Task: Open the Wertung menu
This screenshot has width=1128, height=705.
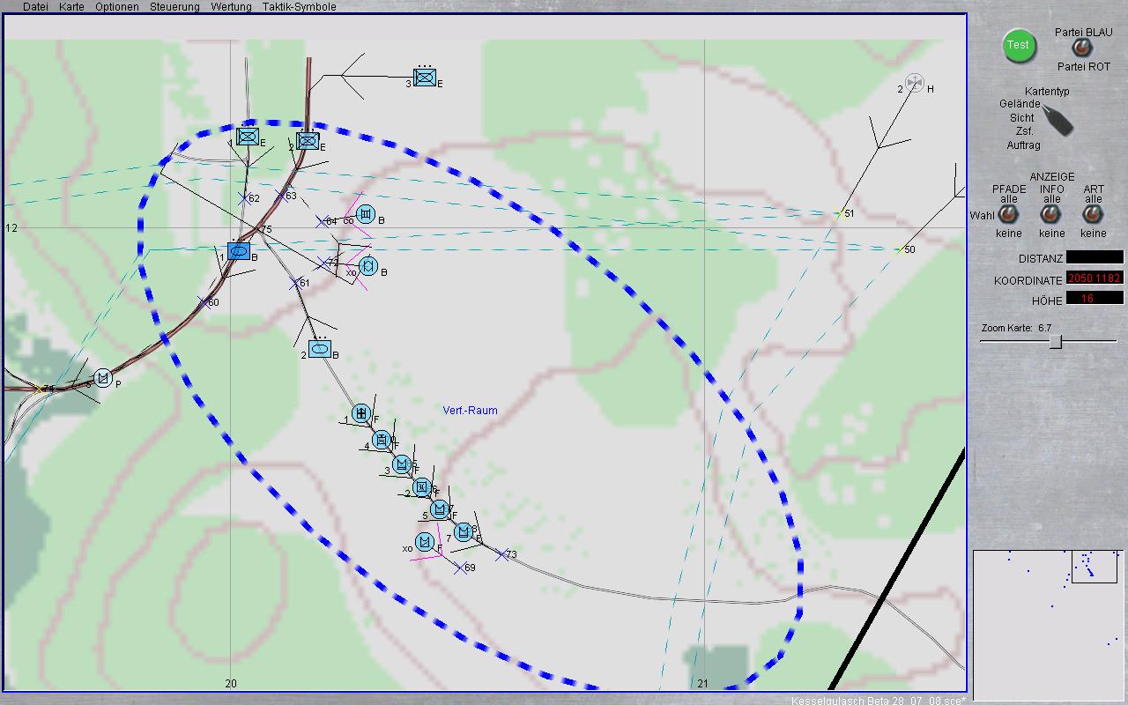Action: coord(231,7)
